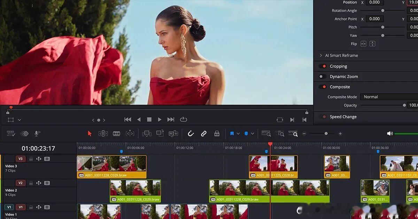418x219 pixels.
Task: Adjust the Rotation Angle slider
Action: point(382,10)
